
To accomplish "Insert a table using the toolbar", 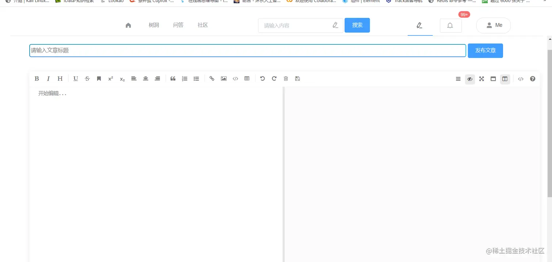I will point(247,78).
